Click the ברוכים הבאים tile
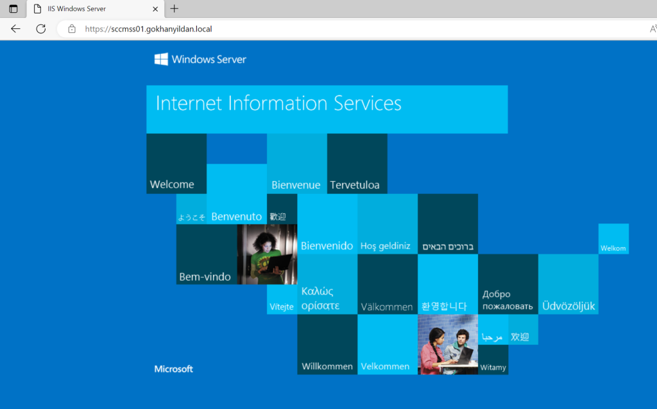This screenshot has height=409, width=657. tap(448, 224)
